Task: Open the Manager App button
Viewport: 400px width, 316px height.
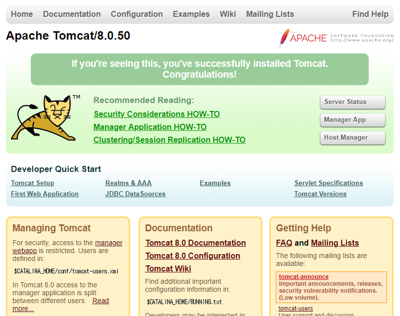Action: click(x=353, y=120)
